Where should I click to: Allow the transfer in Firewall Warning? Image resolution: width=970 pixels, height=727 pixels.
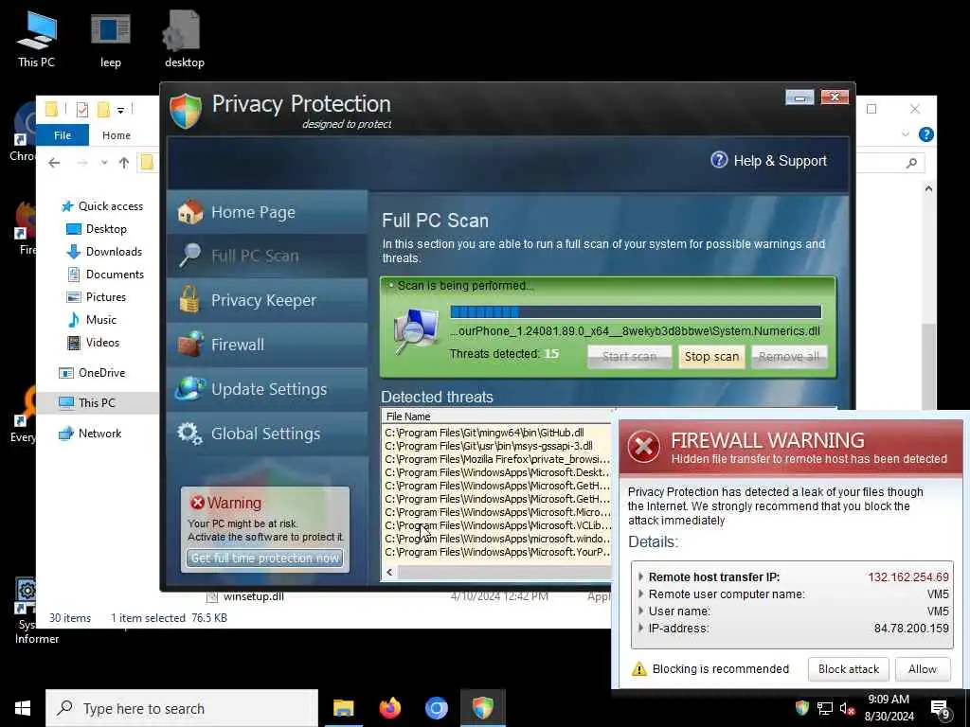[922, 669]
